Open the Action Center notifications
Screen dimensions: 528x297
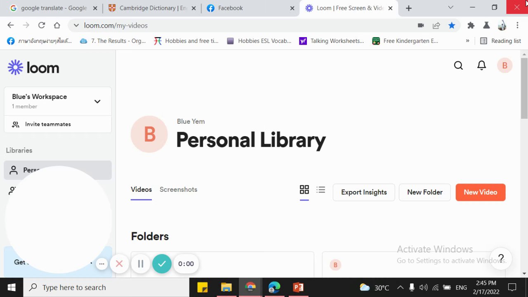512,288
